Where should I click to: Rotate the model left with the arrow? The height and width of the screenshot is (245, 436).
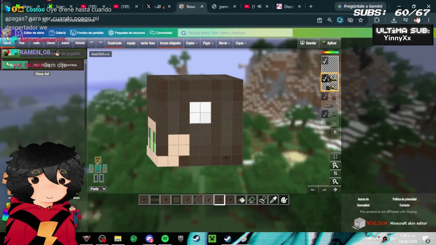[x=313, y=190]
